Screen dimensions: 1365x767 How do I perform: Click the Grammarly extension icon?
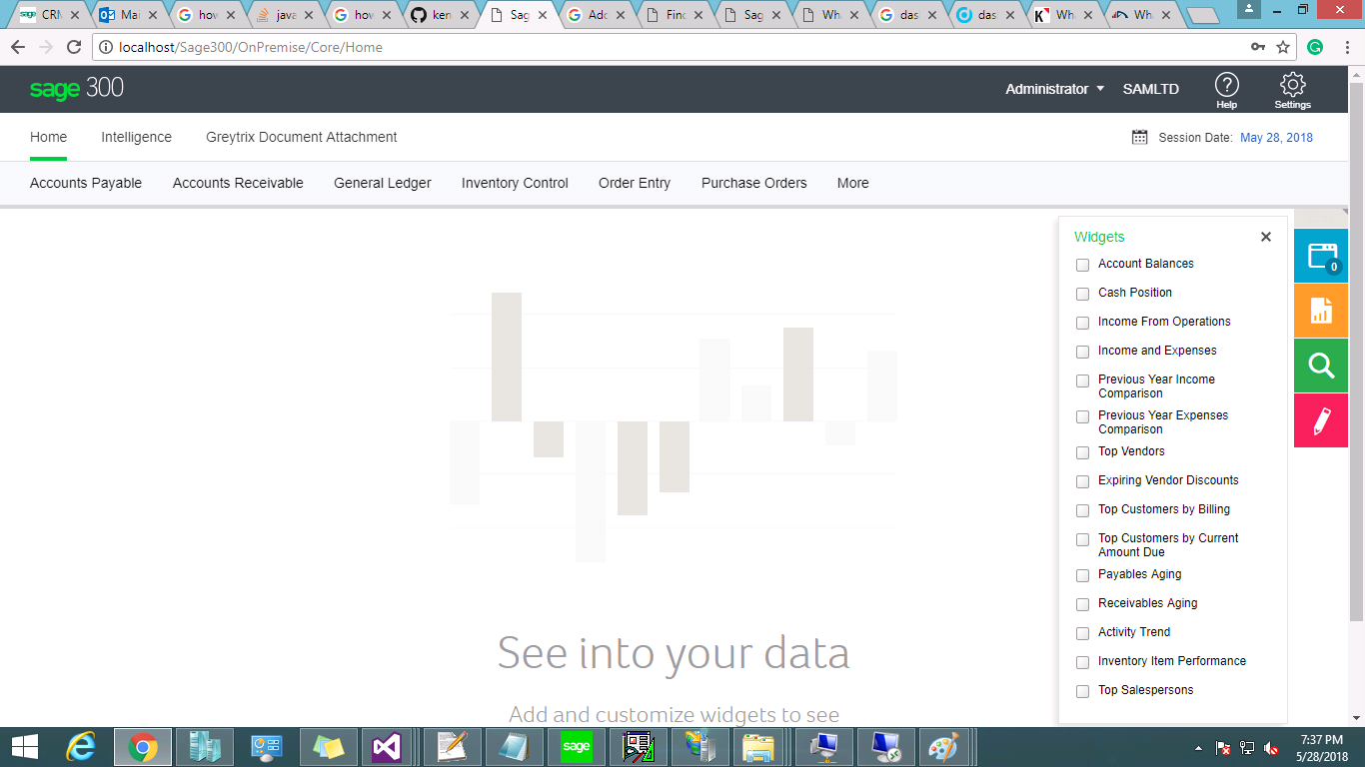(1315, 47)
